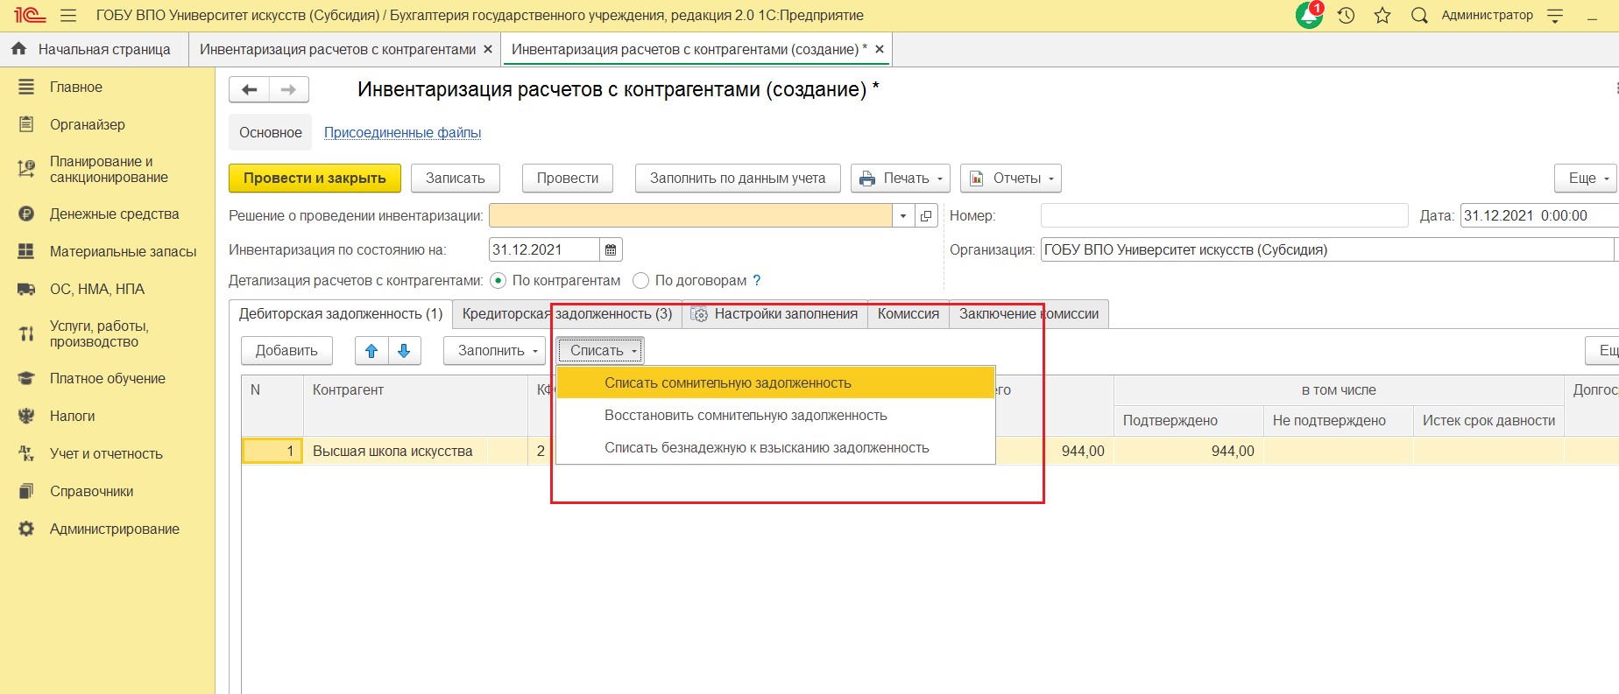Image resolution: width=1619 pixels, height=694 pixels.
Task: Open service settings menu icon
Action: click(1555, 16)
